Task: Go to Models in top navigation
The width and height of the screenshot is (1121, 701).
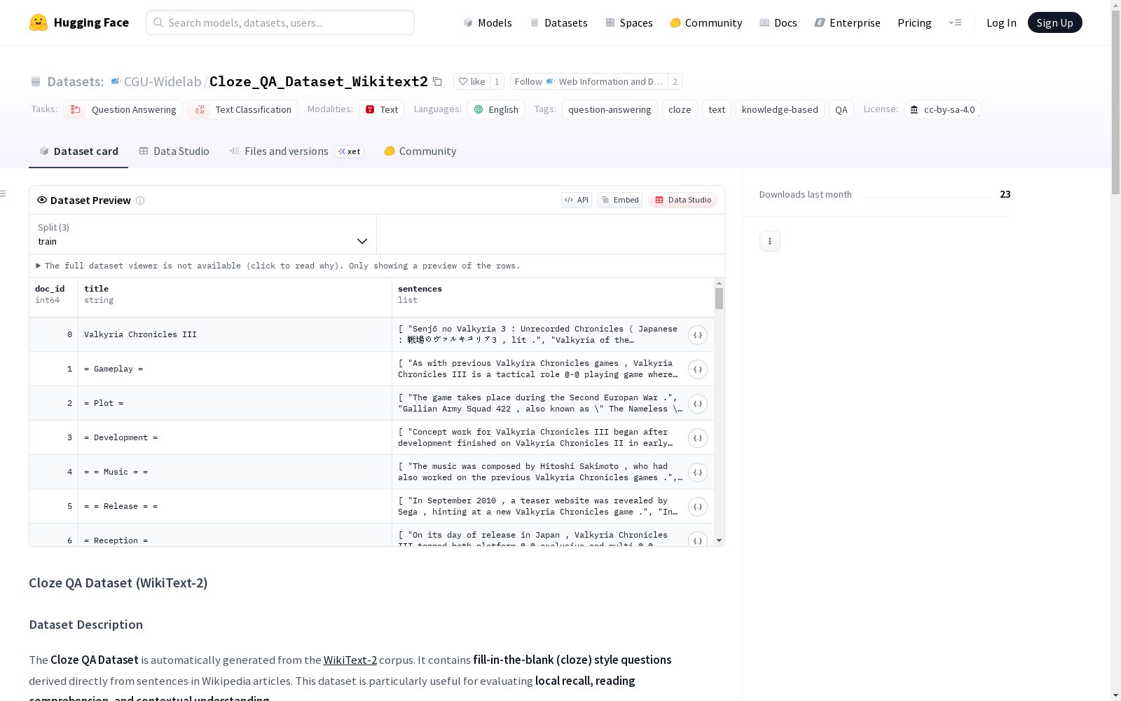Action: pyautogui.click(x=488, y=22)
